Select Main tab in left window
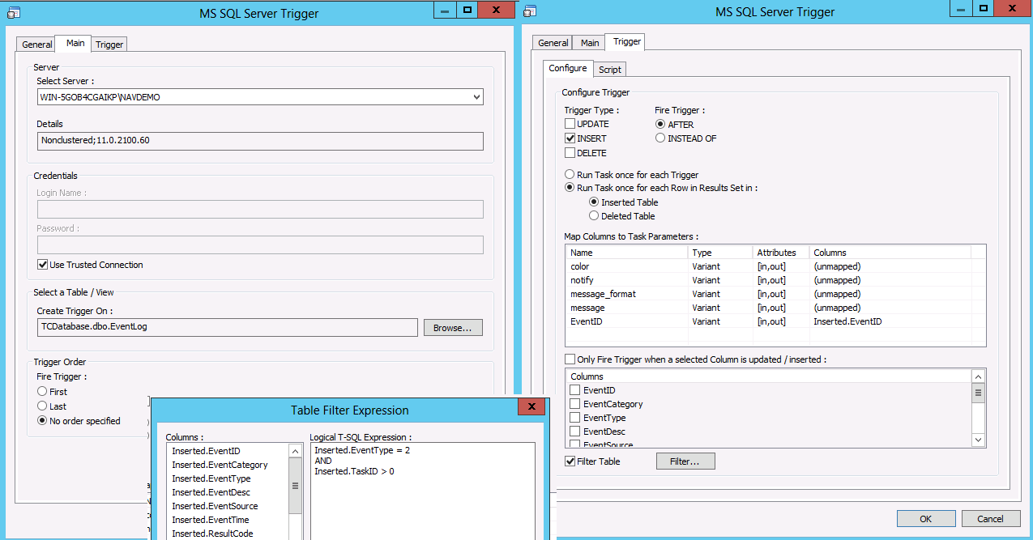The width and height of the screenshot is (1033, 540). click(x=75, y=43)
